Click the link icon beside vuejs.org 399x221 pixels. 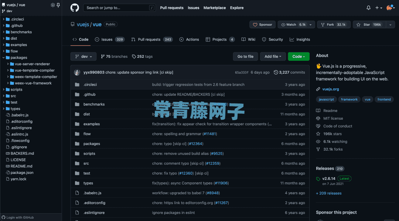click(318, 89)
